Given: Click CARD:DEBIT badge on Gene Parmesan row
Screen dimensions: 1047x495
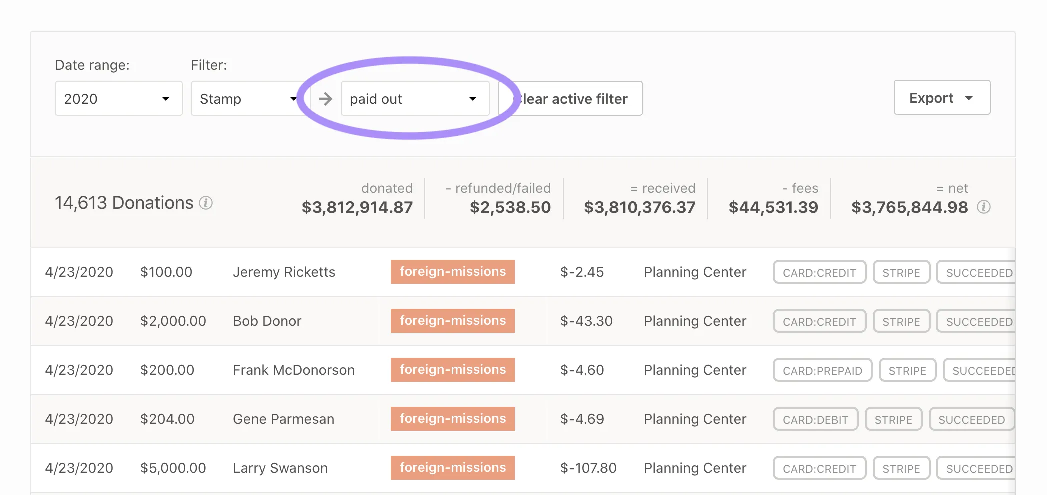Looking at the screenshot, I should pos(815,420).
